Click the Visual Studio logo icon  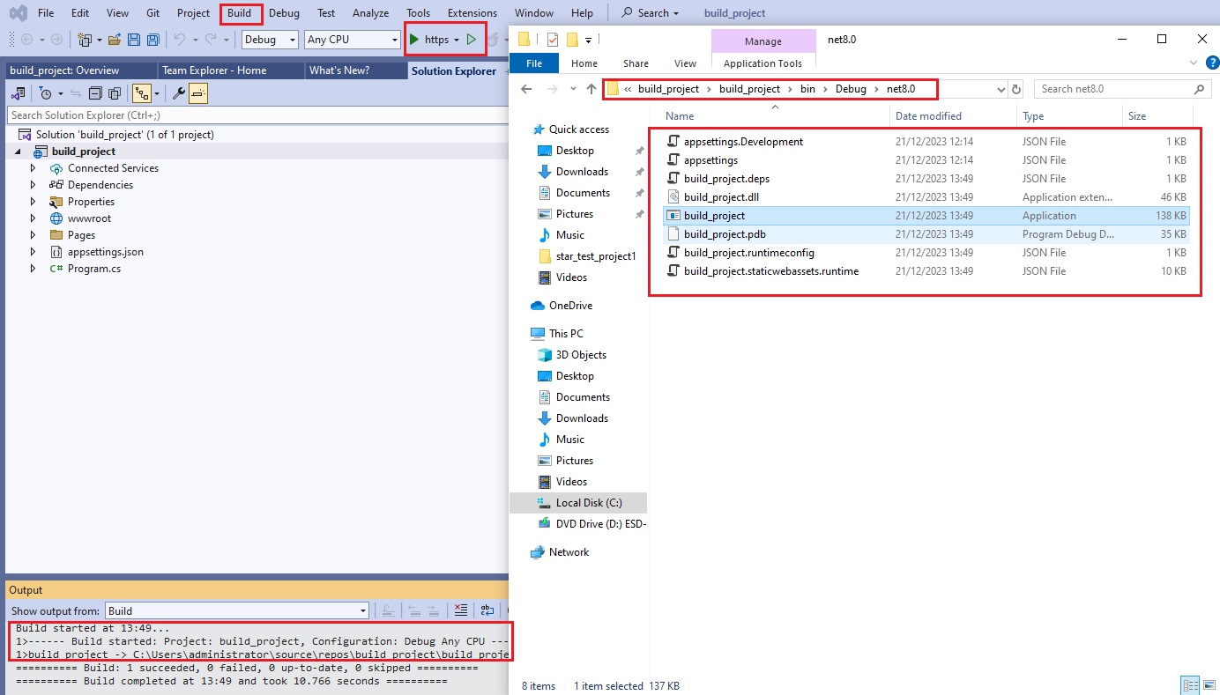point(18,13)
